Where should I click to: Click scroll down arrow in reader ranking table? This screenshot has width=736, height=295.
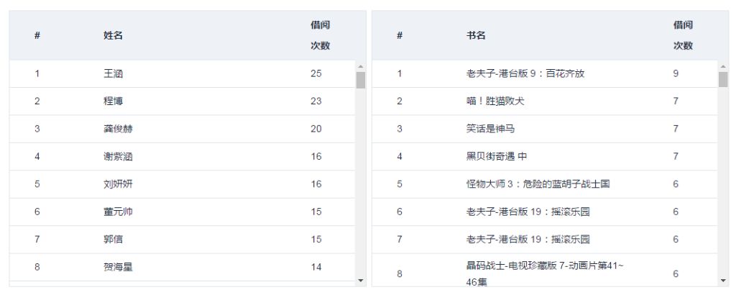click(361, 281)
